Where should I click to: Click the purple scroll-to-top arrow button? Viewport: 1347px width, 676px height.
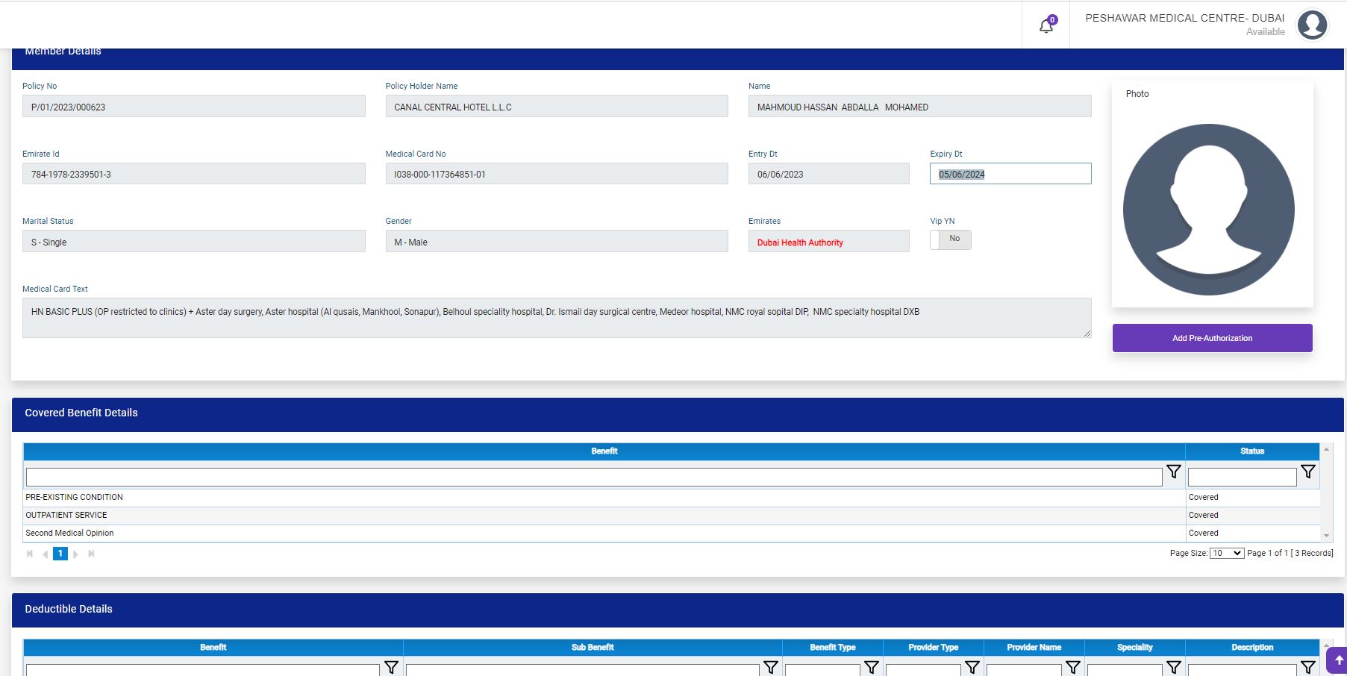1339,660
